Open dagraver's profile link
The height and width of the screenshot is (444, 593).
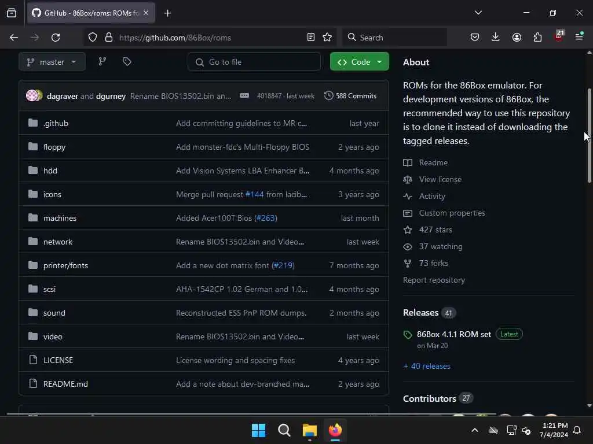[63, 96]
